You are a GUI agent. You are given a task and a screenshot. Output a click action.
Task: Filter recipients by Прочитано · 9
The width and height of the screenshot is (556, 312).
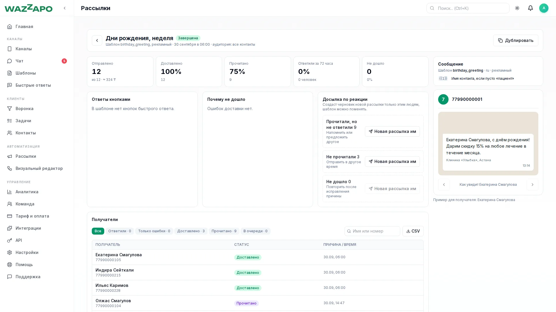224,231
